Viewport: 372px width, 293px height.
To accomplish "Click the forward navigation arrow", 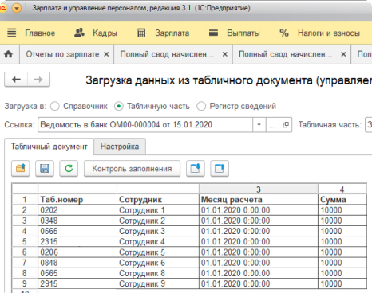I will (x=38, y=80).
